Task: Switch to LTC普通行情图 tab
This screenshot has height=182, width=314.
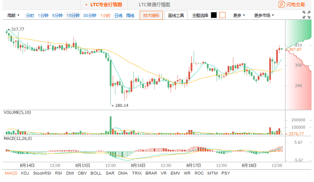Action: (x=154, y=5)
